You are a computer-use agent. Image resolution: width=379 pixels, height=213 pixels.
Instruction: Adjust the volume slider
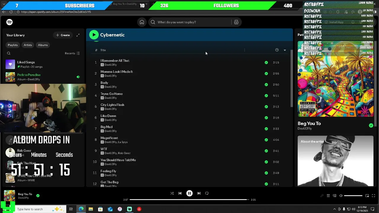coord(353,196)
